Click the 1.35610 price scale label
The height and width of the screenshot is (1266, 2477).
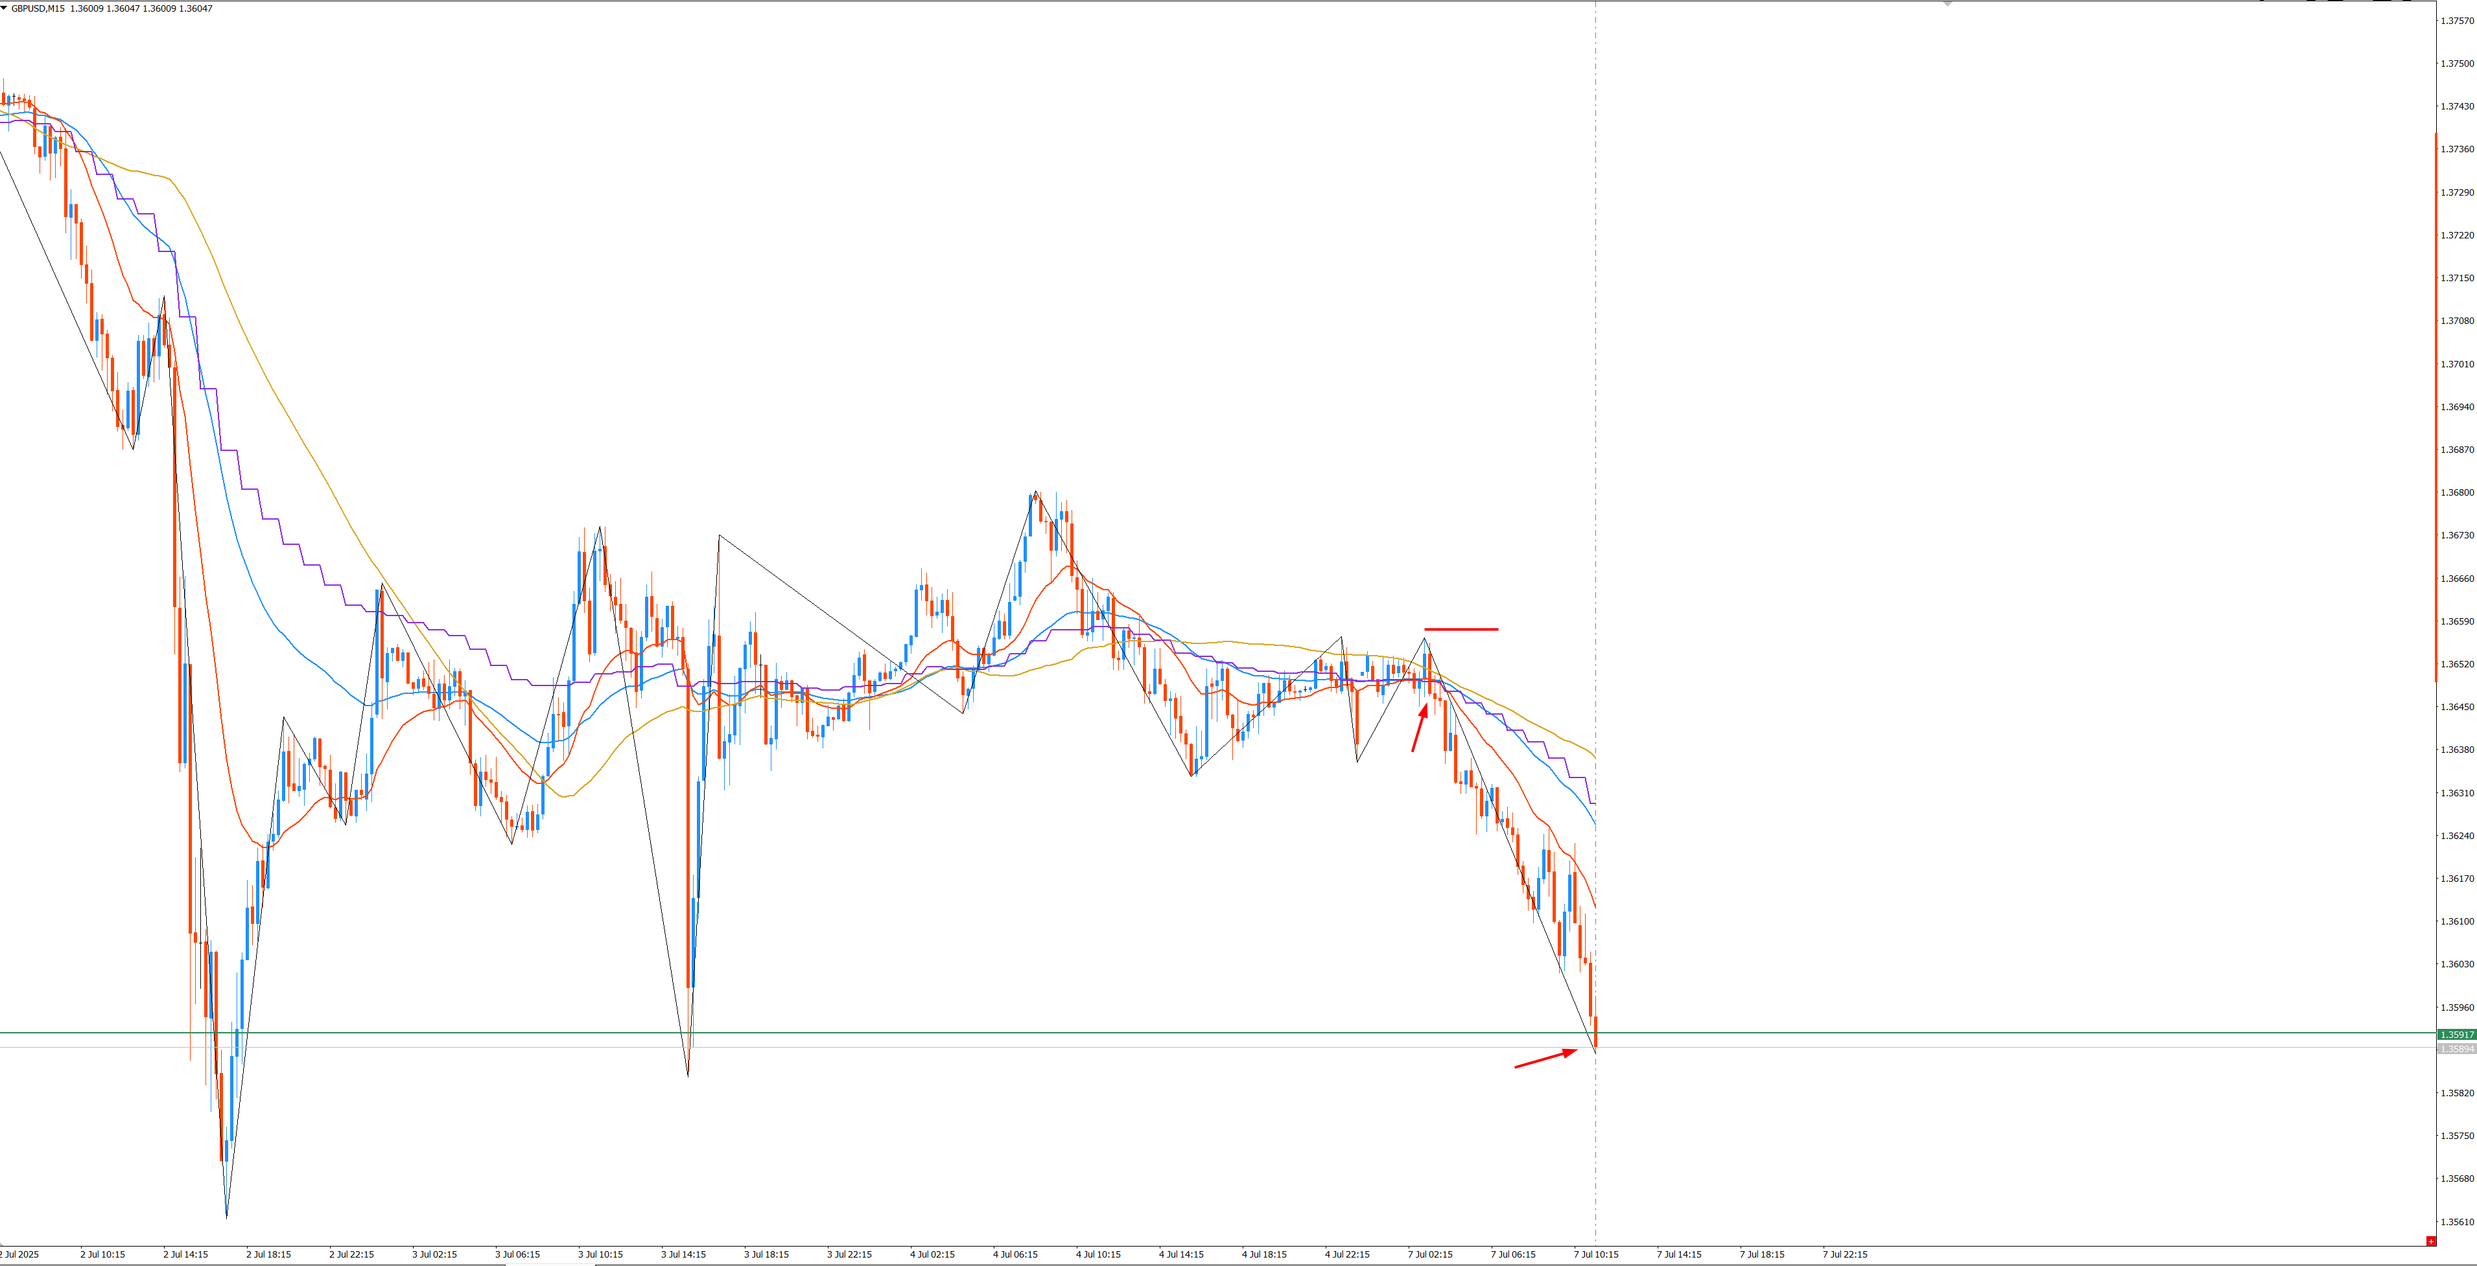[x=2457, y=1222]
